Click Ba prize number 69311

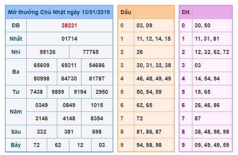[69, 65]
